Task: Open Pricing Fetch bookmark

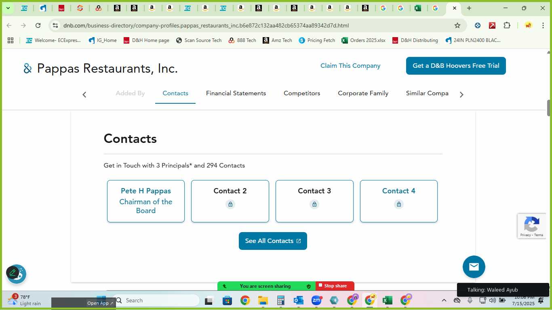Action: [x=317, y=40]
